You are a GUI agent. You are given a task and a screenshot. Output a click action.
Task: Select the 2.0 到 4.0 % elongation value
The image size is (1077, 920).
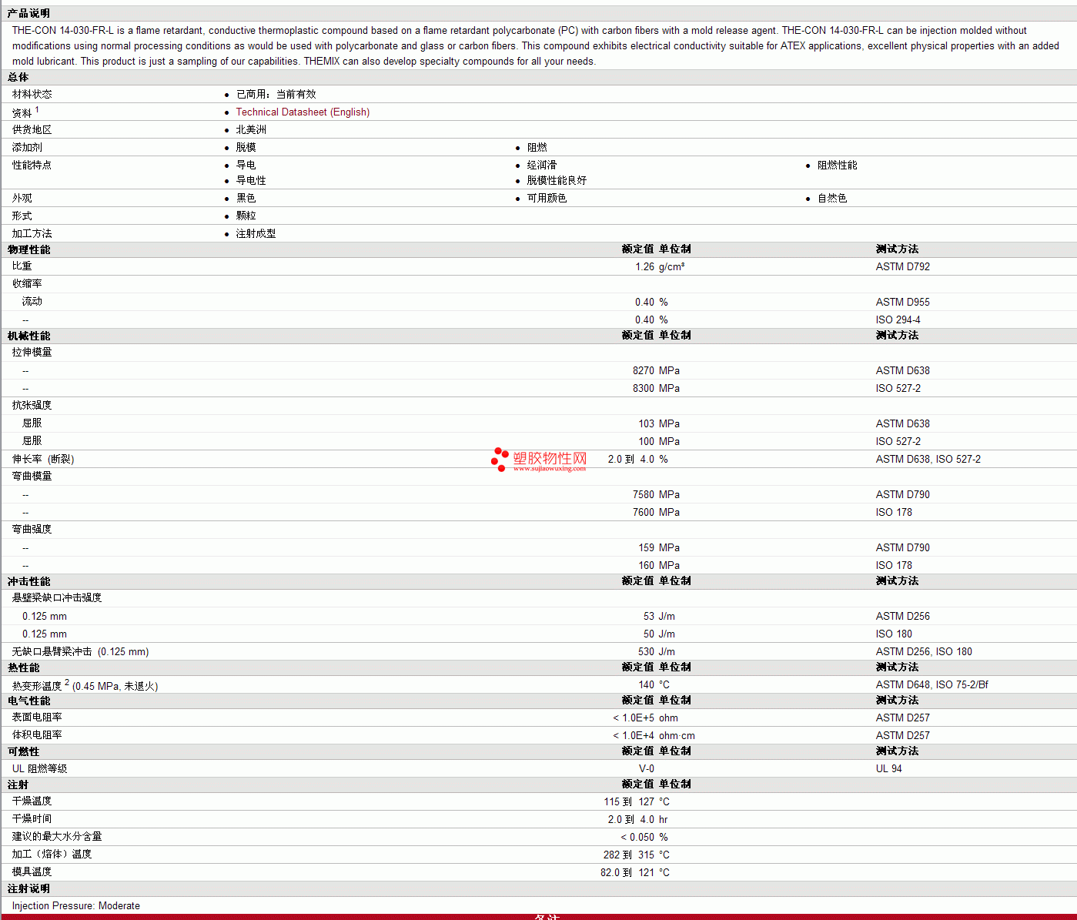point(638,460)
